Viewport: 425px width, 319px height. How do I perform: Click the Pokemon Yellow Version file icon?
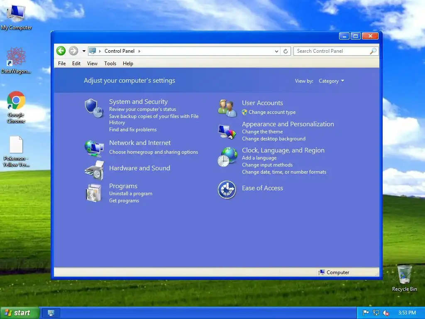16,152
